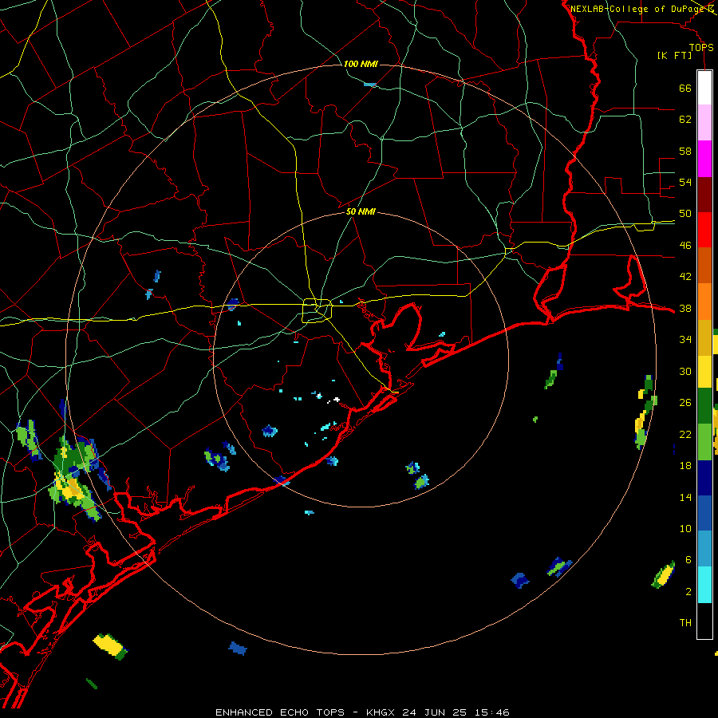718x718 pixels.
Task: Select the bright red legend color band
Action: 704,230
